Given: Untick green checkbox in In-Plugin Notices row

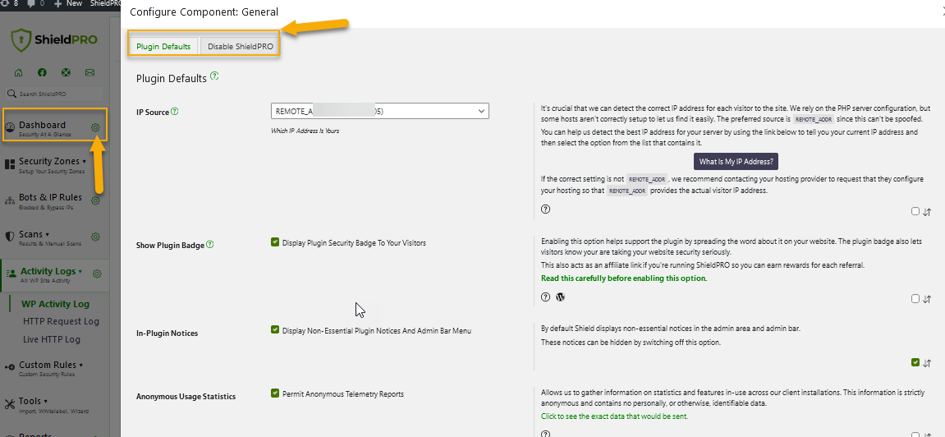Looking at the screenshot, I should coord(915,362).
